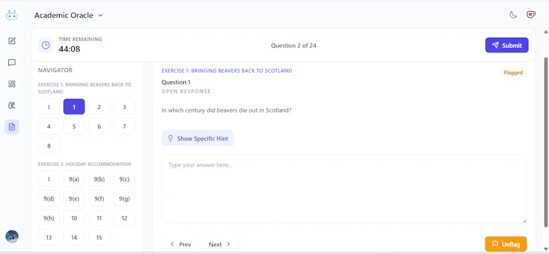Jump to question 9(d)
The width and height of the screenshot is (549, 254).
click(x=49, y=198)
